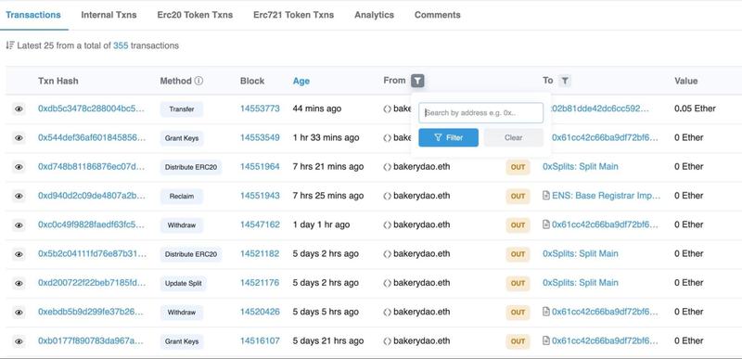
Task: Toggle the eye icon for the Transfer transaction
Action: click(19, 109)
